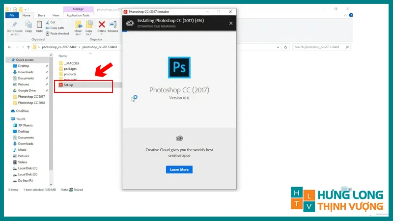Click properties checkmark in title bar
The width and height of the screenshot is (393, 221).
(x=15, y=9)
